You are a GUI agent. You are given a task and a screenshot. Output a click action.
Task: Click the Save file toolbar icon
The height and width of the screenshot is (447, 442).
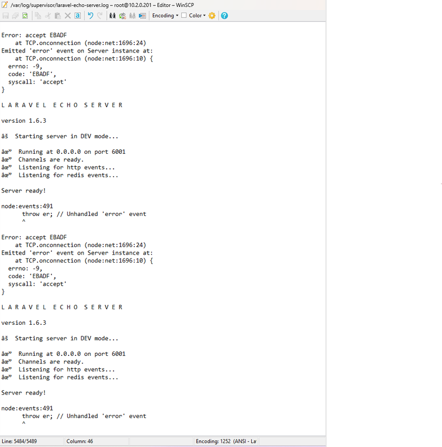[x=5, y=16]
